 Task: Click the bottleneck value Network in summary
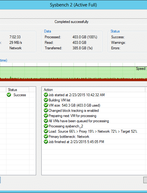[x=16, y=48]
